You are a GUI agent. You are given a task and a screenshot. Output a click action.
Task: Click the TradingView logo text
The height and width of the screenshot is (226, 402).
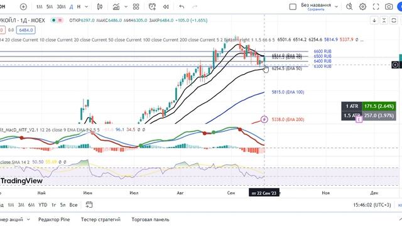tap(21, 181)
